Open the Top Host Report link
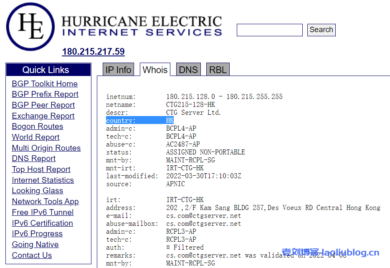This screenshot has height=268, width=390. click(41, 169)
